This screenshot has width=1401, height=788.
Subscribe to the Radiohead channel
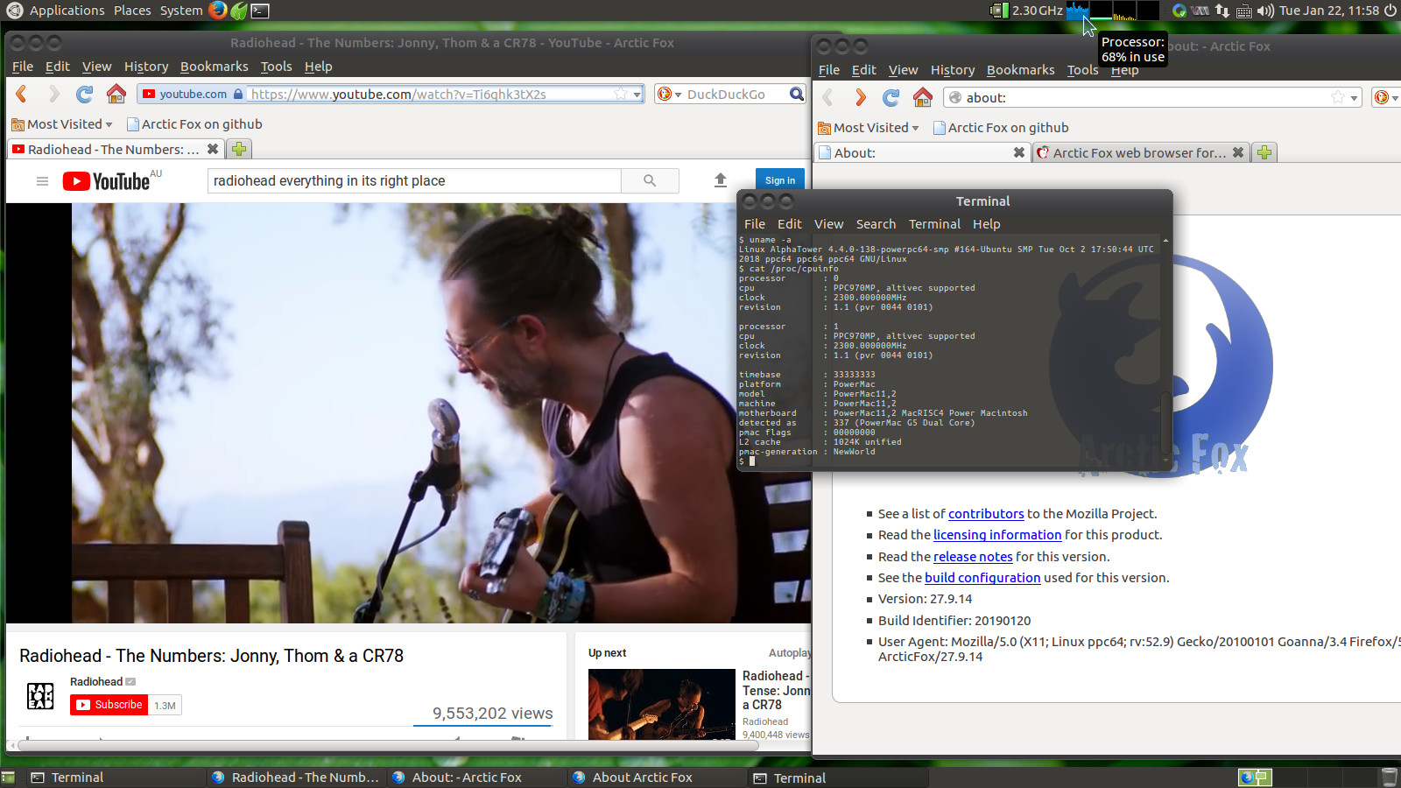109,705
